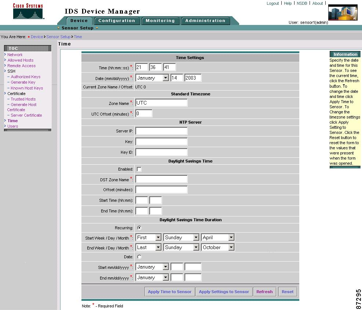Image resolution: width=362 pixels, height=310 pixels.
Task: Open Network in the TOC
Action: point(15,55)
